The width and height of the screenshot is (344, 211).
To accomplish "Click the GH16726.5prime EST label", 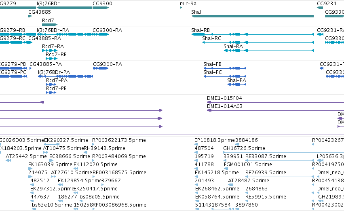I will 244,148.
